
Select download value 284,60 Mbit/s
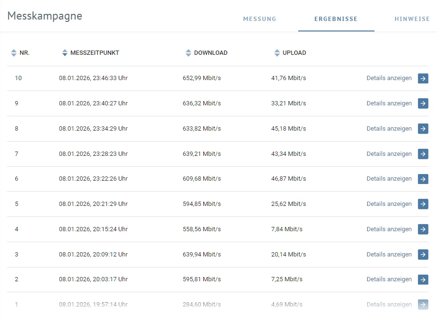(x=202, y=305)
